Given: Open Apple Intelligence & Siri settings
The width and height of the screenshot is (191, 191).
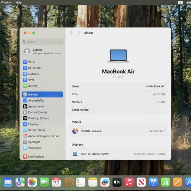Looking at the screenshot, I should tap(42, 136).
